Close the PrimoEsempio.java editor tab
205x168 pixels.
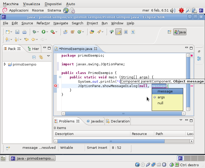pos(96,49)
